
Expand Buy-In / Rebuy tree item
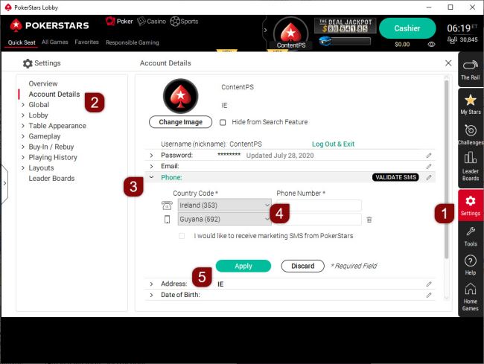point(23,147)
